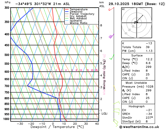Click the yellow wind barb at 700 hPa
The width and height of the screenshot is (167, 129).
115,88
